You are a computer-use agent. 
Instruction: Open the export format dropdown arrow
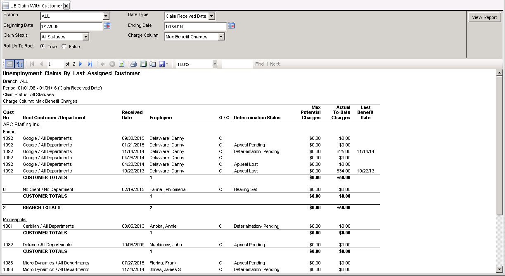click(167, 64)
